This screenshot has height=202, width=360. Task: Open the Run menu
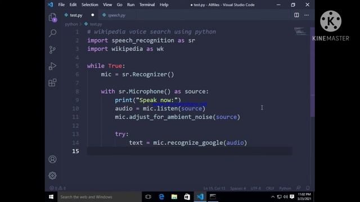click(x=130, y=4)
